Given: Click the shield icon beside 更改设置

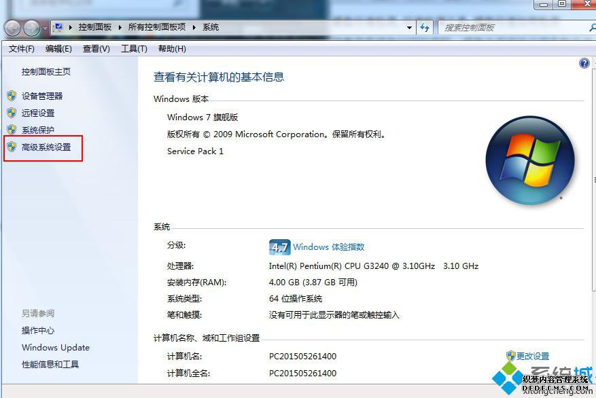Looking at the screenshot, I should (x=511, y=356).
